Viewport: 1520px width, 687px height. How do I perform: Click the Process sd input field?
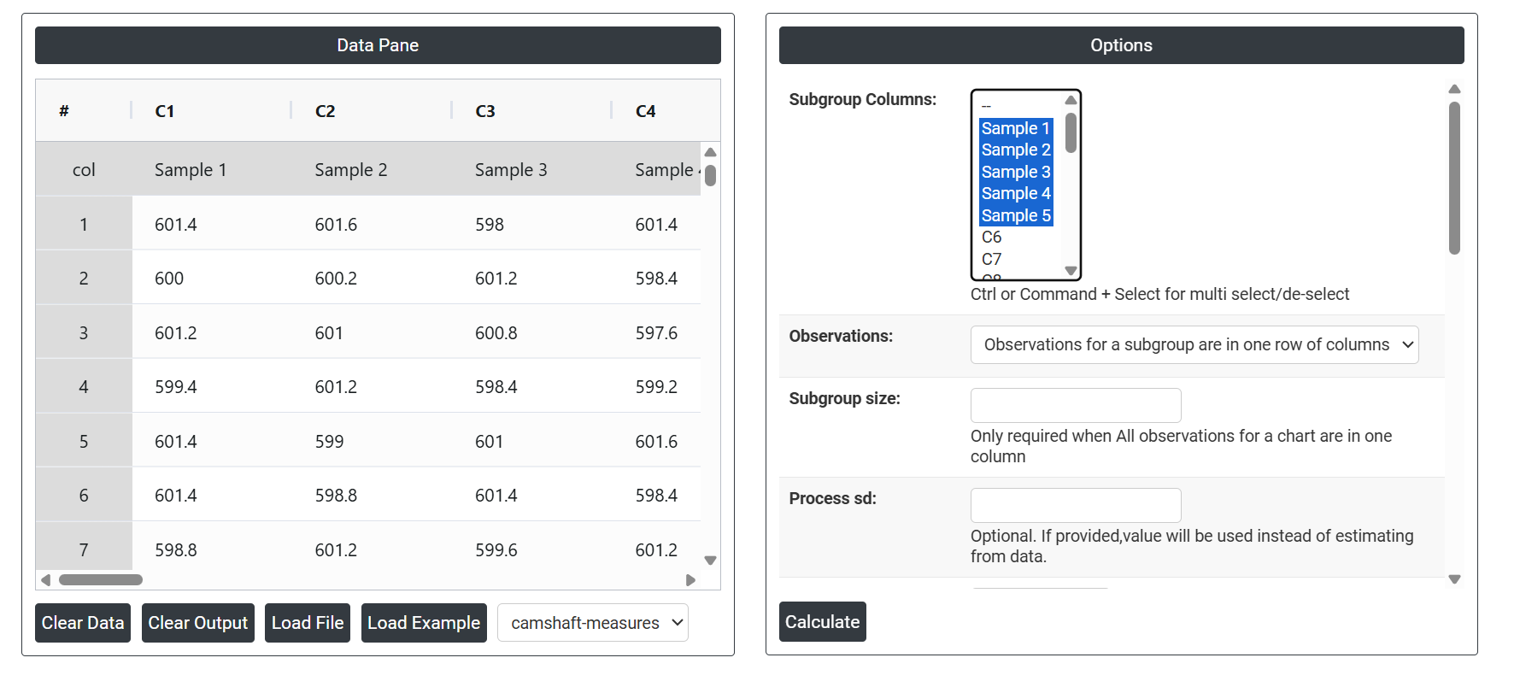coord(1075,506)
